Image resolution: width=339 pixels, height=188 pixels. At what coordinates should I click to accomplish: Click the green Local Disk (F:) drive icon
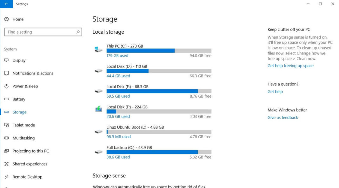pyautogui.click(x=98, y=109)
